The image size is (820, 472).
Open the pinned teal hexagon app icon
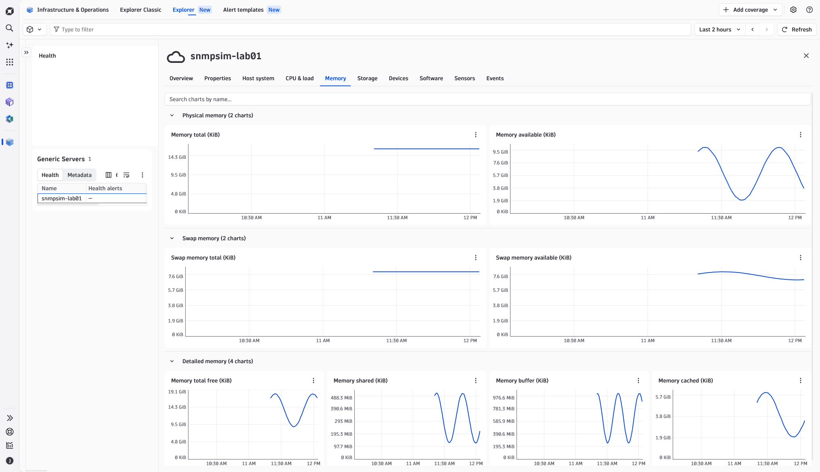click(x=10, y=119)
